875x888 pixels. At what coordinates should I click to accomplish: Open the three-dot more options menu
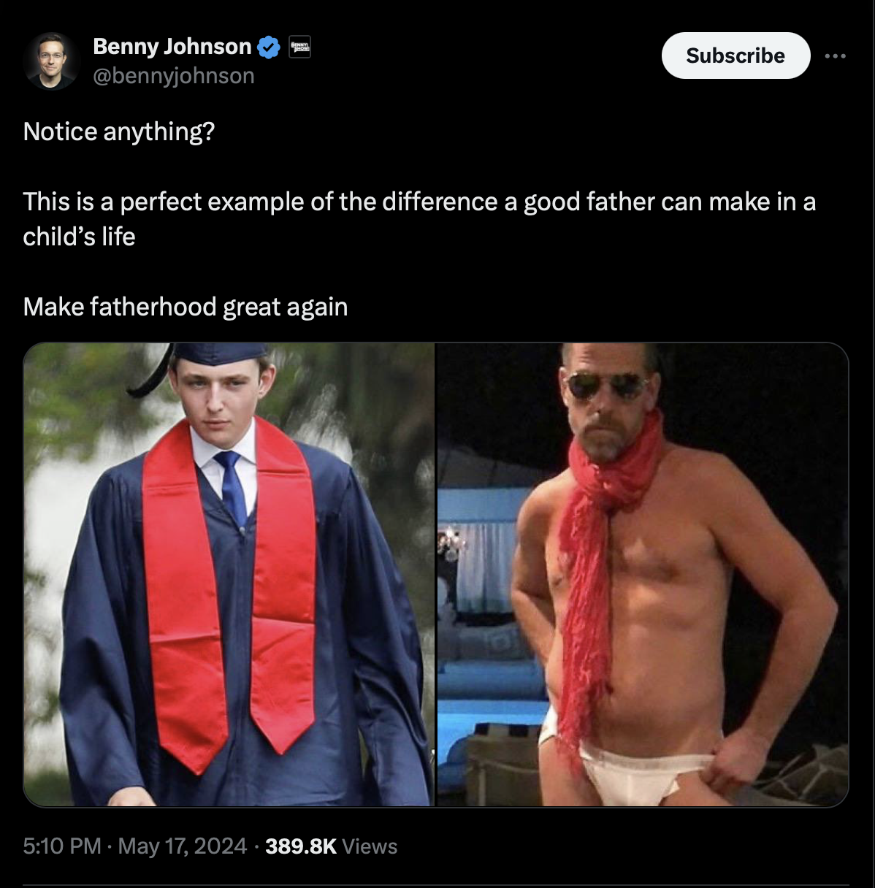(835, 55)
